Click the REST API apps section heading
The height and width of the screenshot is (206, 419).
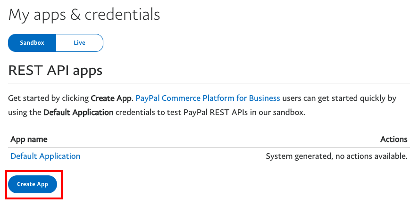(55, 70)
